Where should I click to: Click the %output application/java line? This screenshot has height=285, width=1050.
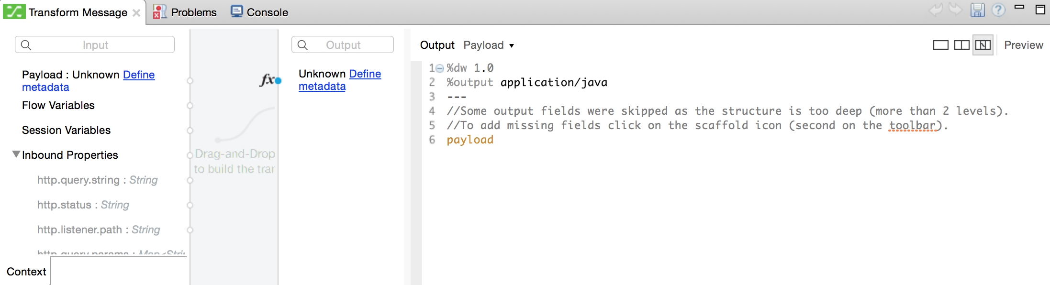(x=527, y=82)
